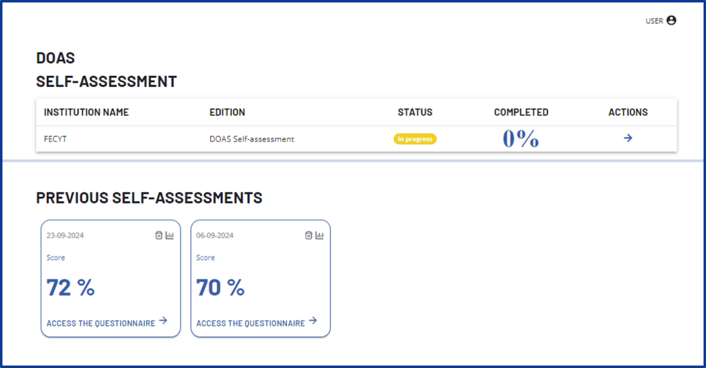Viewport: 706px width, 368px height.
Task: Click the Edition column header
Action: pos(227,112)
